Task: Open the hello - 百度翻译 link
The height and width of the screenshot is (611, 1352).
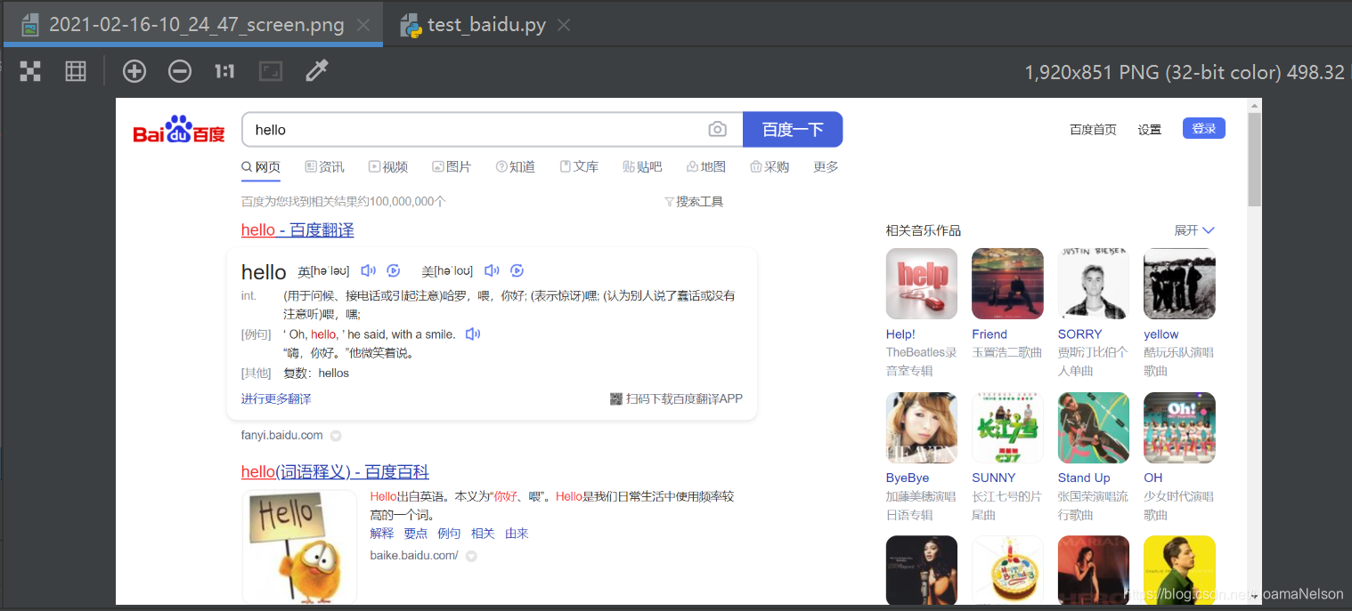Action: coord(297,229)
